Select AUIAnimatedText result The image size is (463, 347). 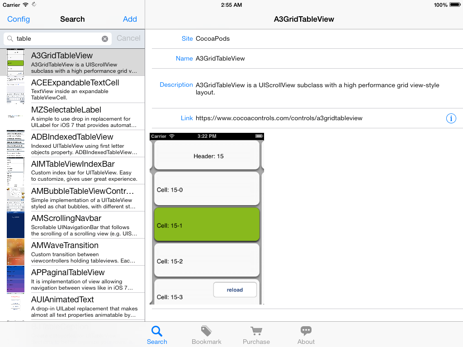72,307
